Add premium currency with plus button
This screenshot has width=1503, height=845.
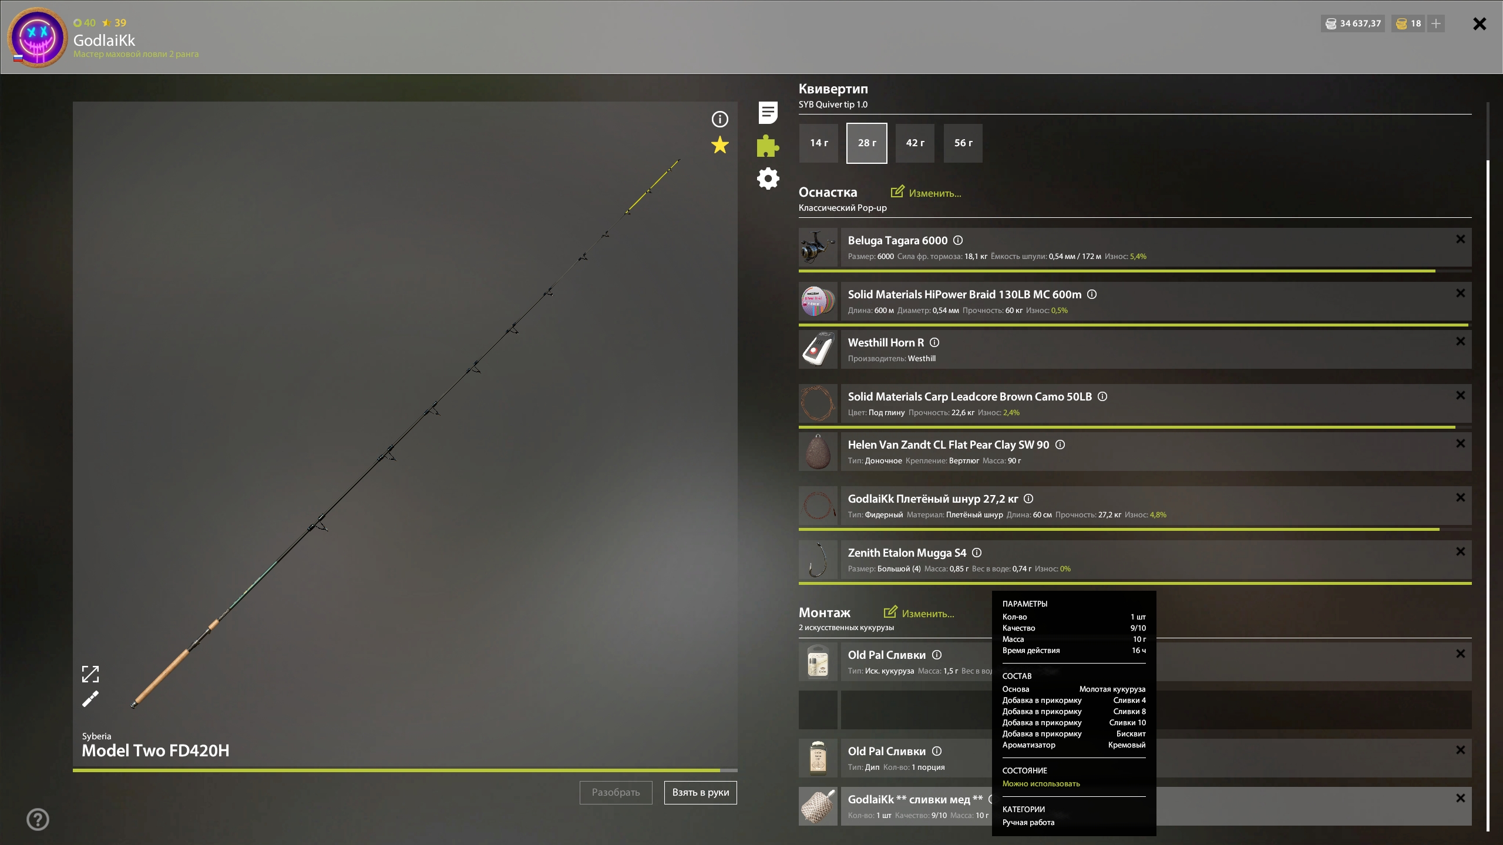pyautogui.click(x=1435, y=23)
